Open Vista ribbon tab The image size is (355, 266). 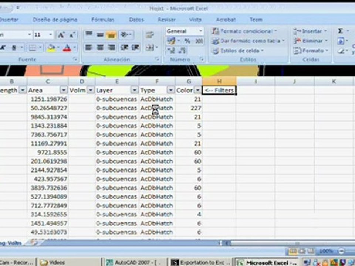point(195,20)
